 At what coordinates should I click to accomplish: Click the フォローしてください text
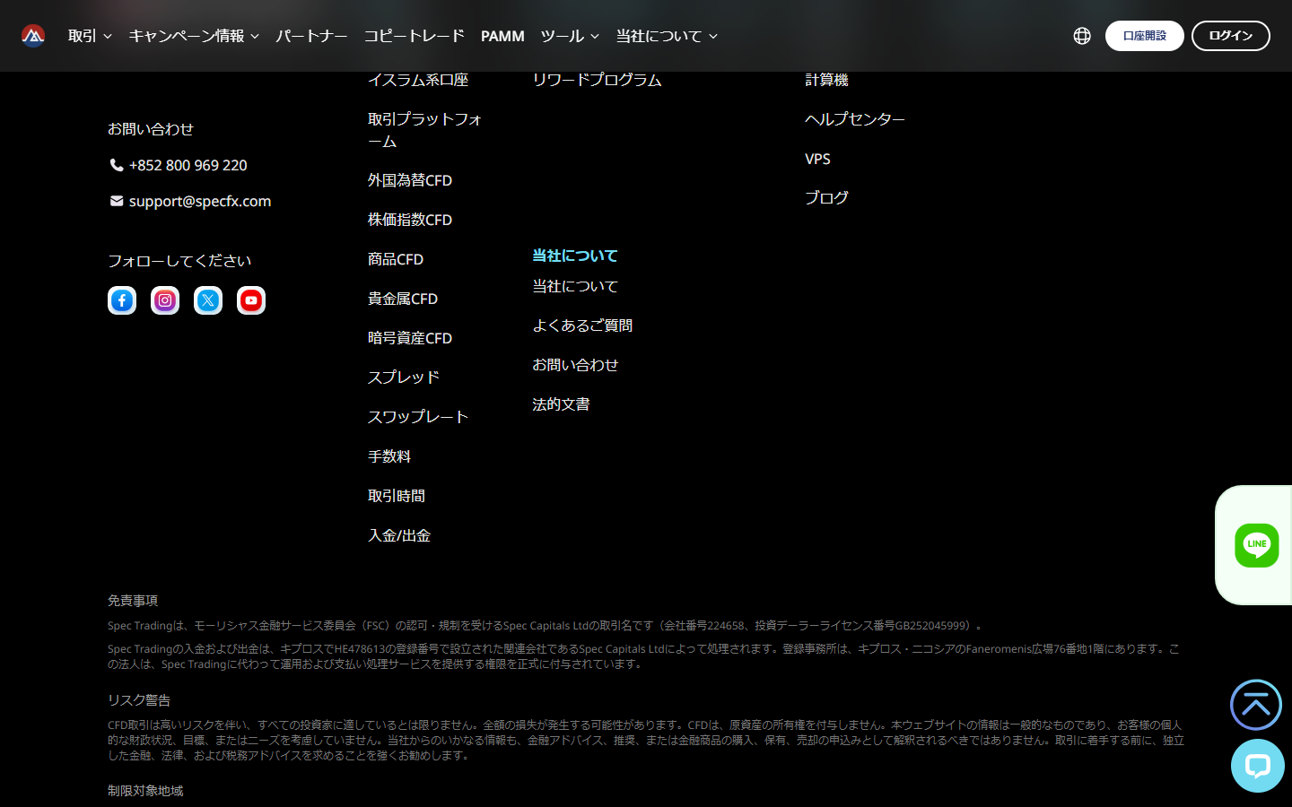click(179, 261)
